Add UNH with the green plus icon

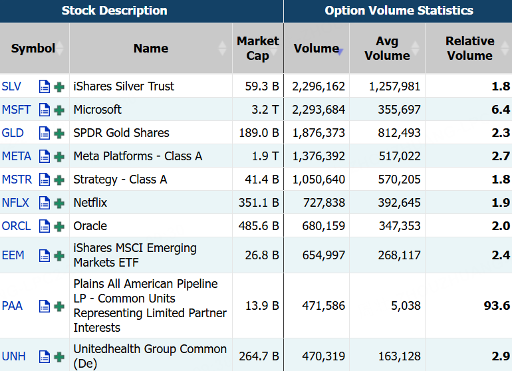click(60, 356)
